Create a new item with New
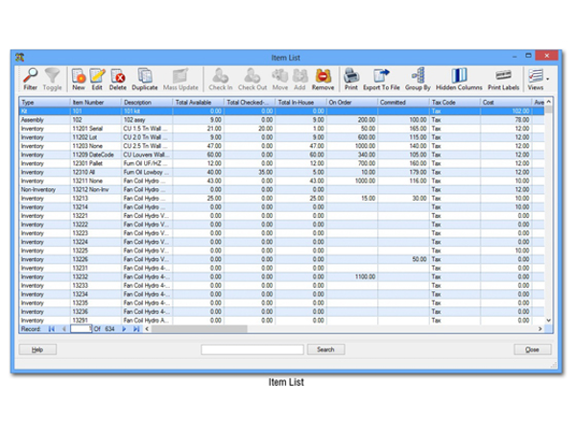 [79, 78]
